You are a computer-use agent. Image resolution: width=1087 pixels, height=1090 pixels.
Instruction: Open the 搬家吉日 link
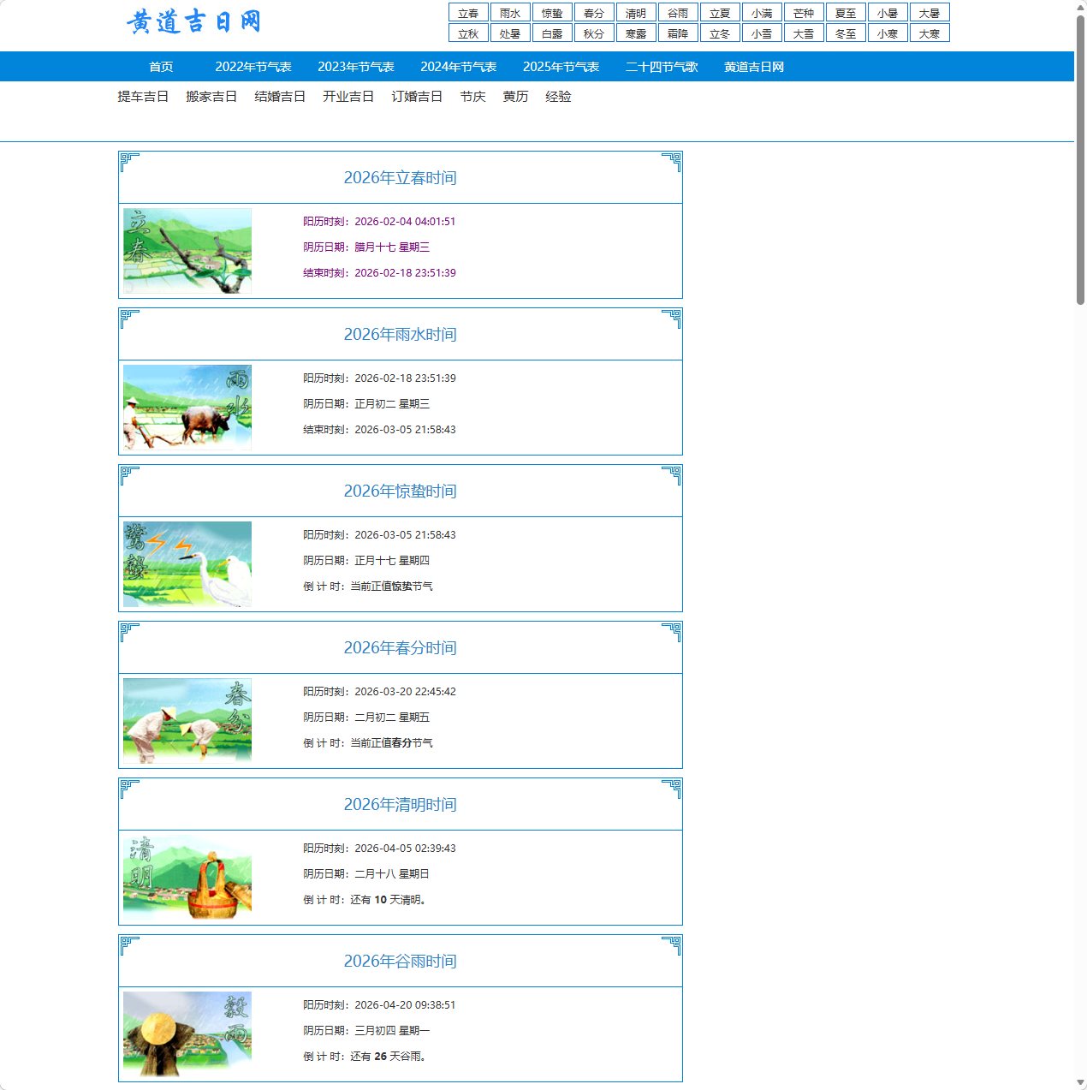[211, 97]
